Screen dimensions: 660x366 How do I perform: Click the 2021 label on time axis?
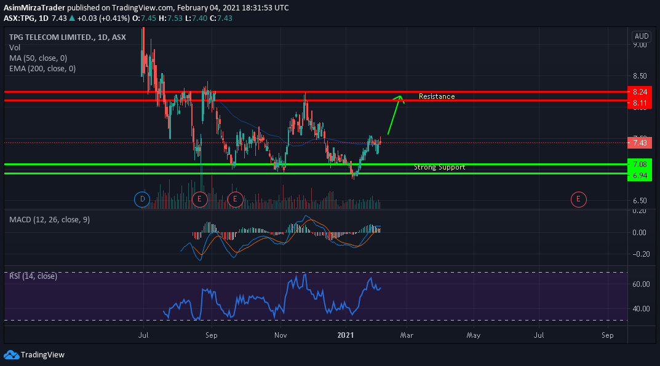346,335
